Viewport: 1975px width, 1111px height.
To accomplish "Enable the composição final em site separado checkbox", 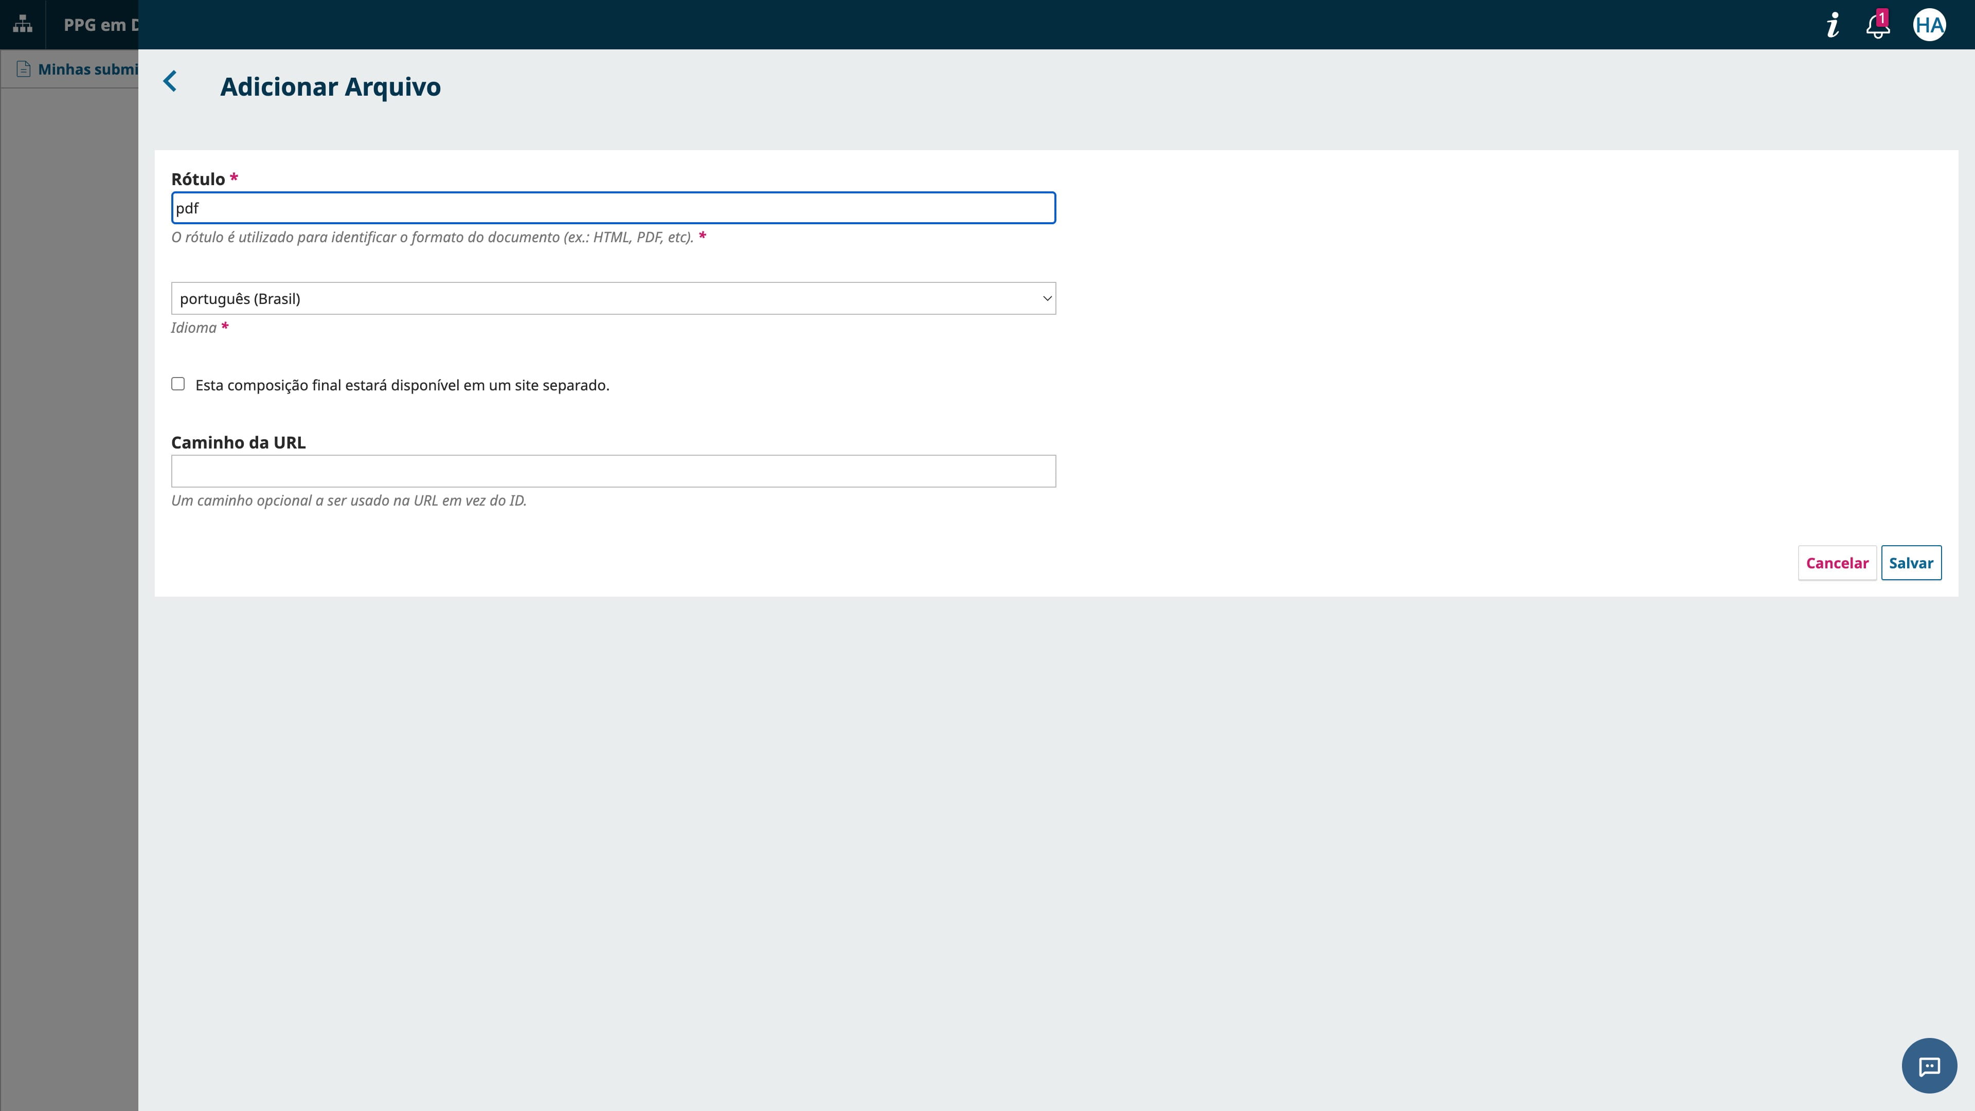I will tap(178, 383).
